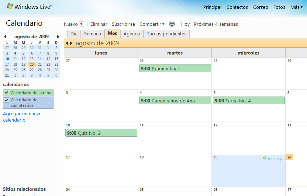This screenshot has height=196, width=307.
Task: Select day 20 in mini calendar
Action: [x=32, y=64]
